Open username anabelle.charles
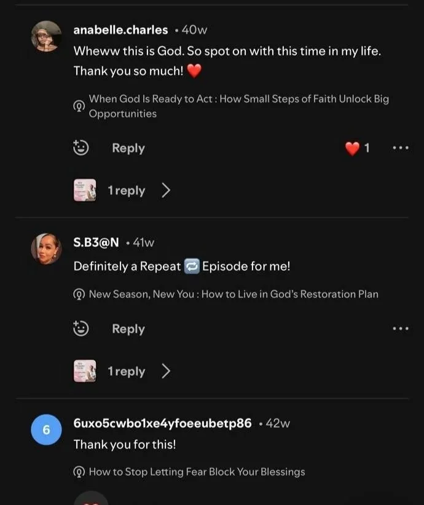Image resolution: width=424 pixels, height=505 pixels. point(120,30)
